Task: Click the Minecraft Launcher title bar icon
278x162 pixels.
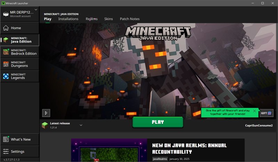Action: [3, 3]
